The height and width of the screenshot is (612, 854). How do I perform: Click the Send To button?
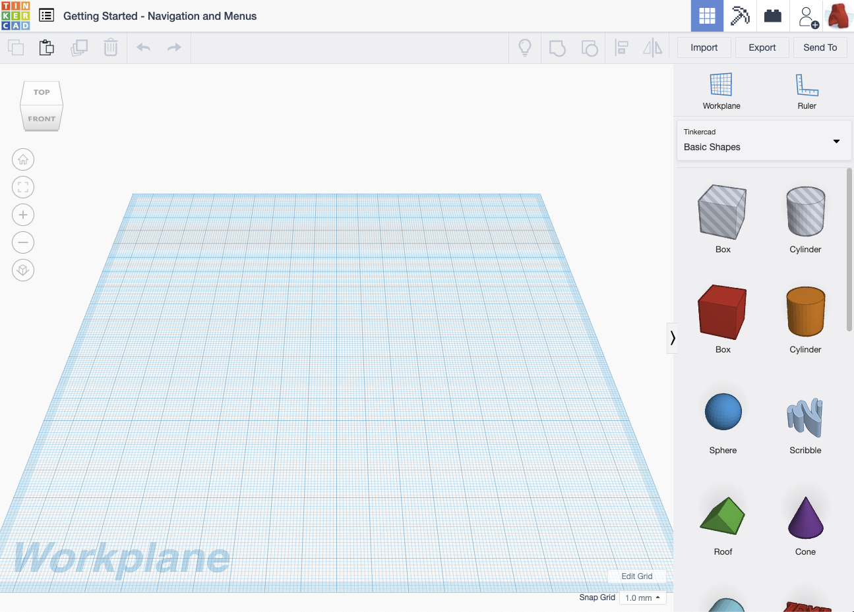(820, 47)
